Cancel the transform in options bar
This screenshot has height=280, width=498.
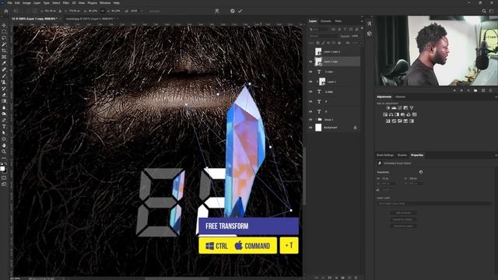coord(233,11)
